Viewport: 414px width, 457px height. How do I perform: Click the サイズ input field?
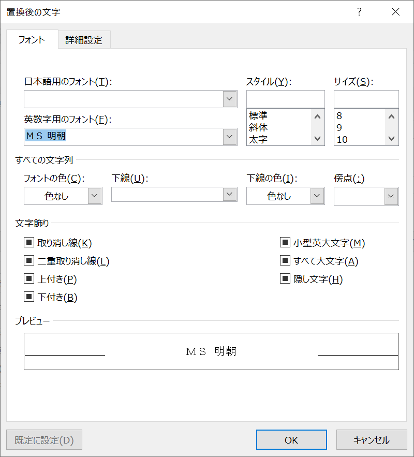point(366,99)
